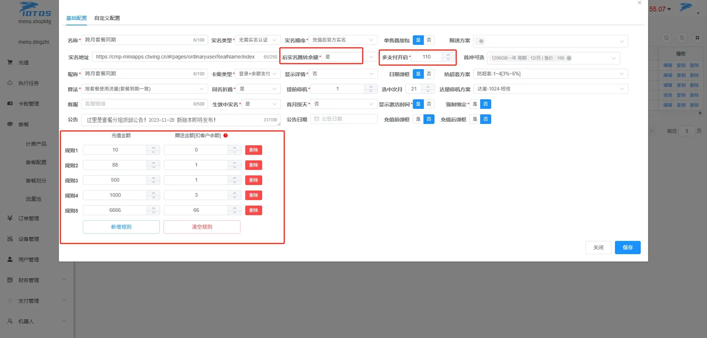Switch to the 自定义配置 tab

107,18
